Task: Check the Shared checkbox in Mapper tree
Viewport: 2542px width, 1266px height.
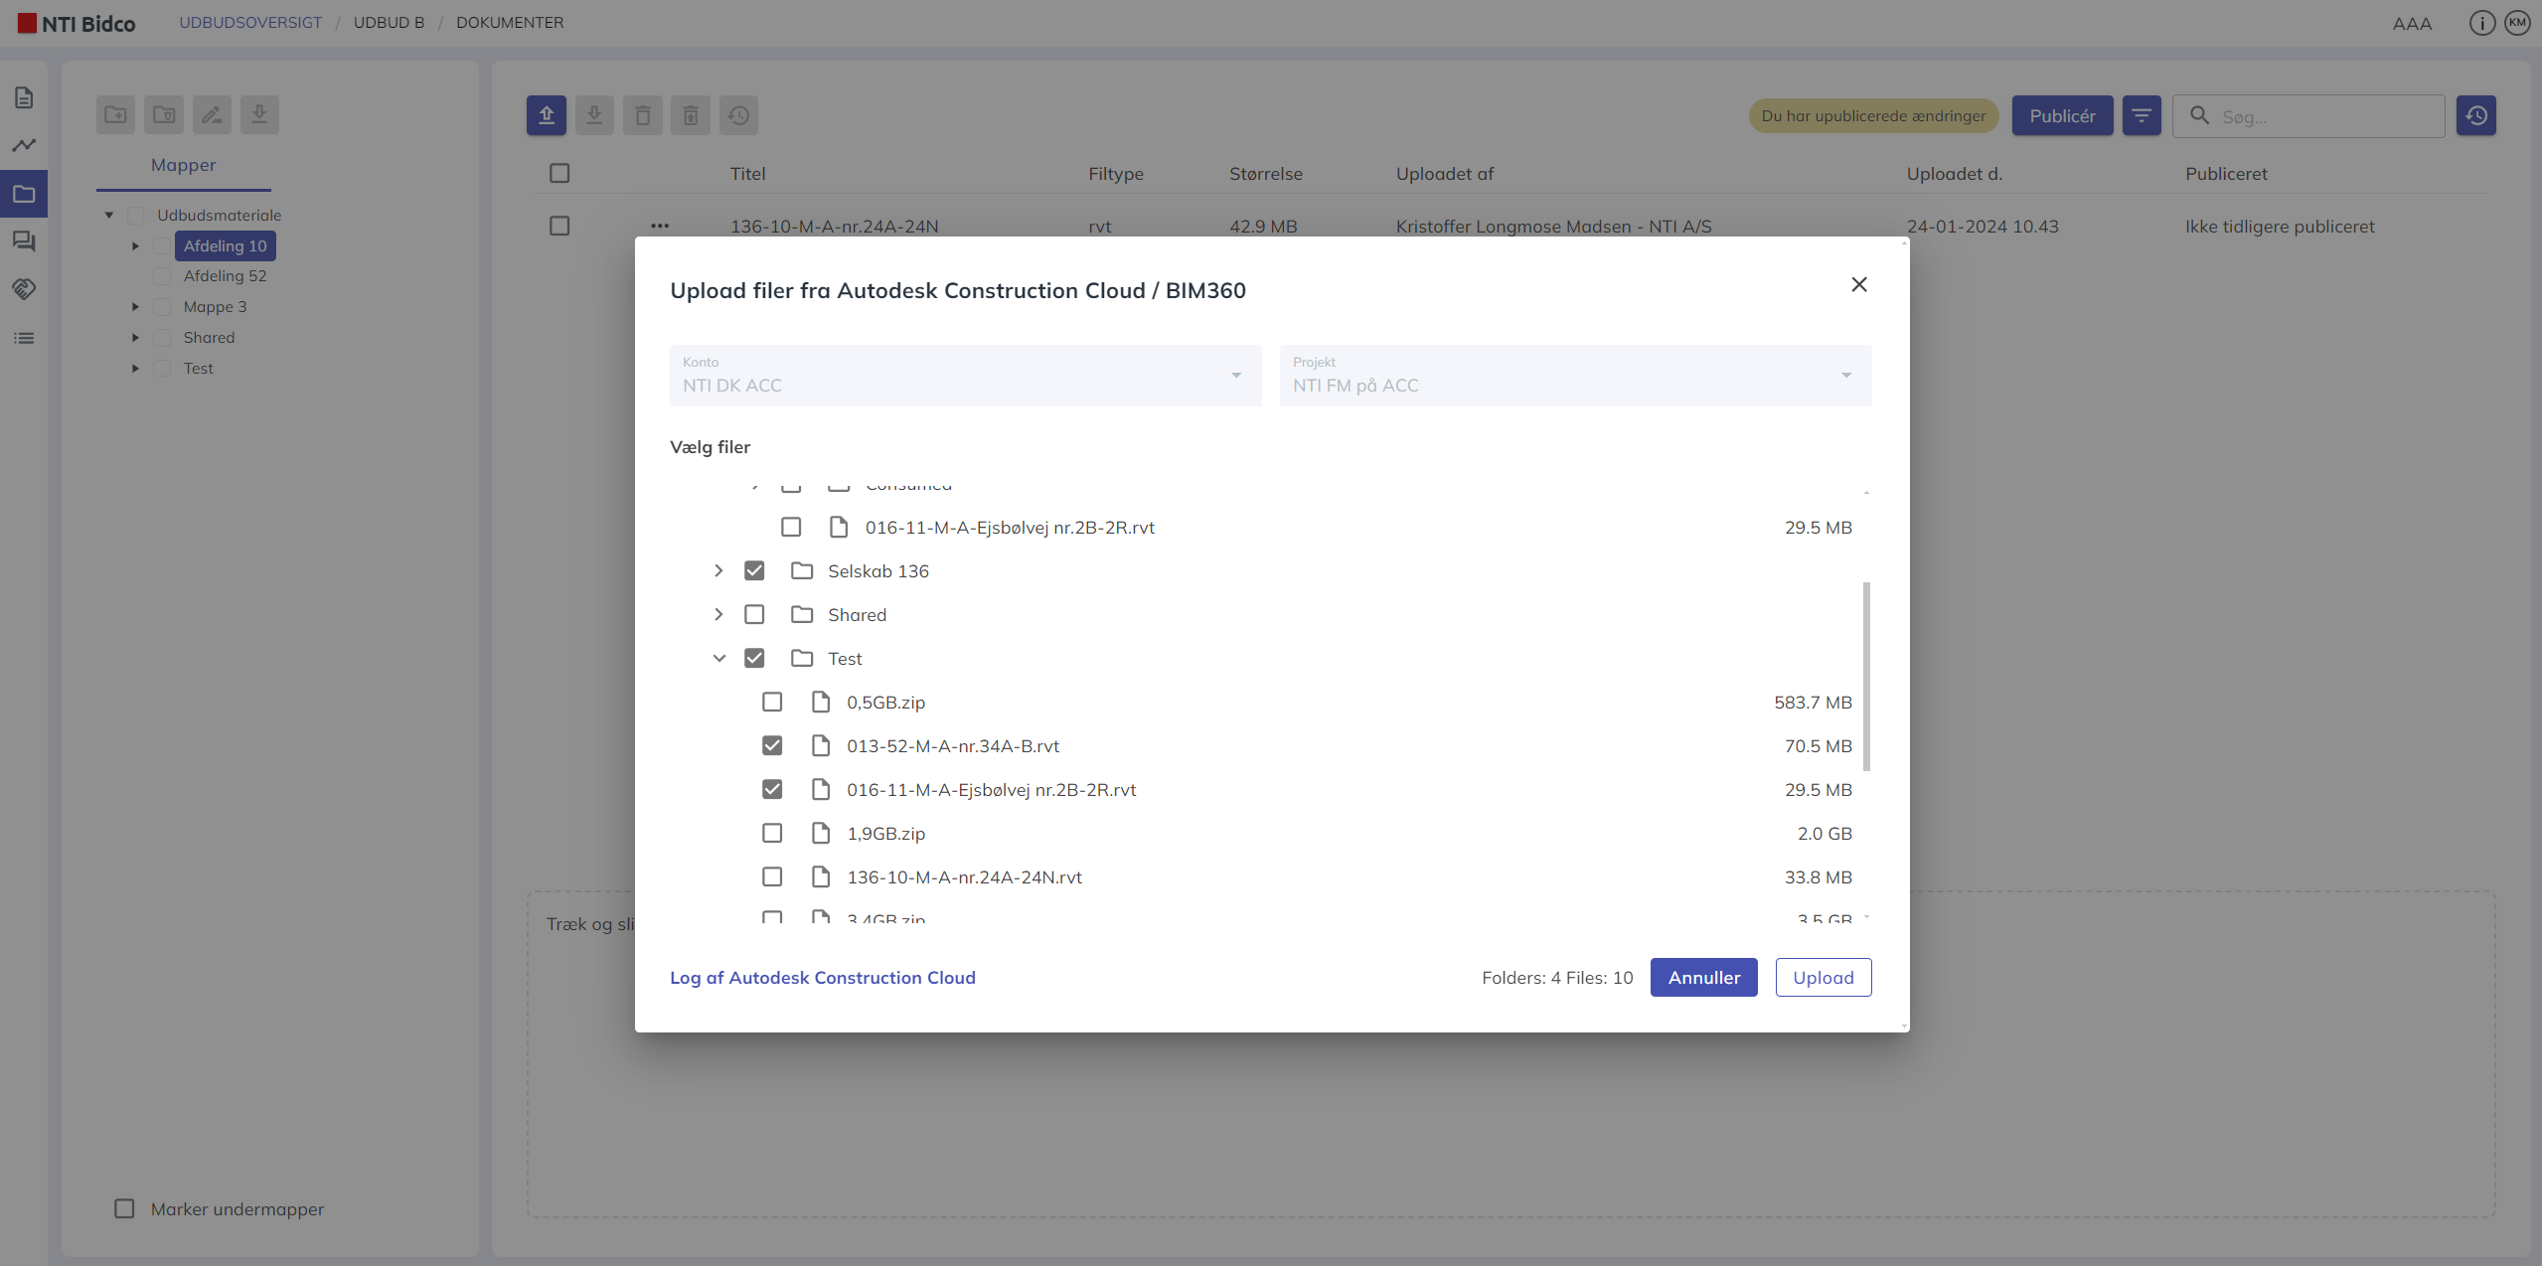Action: 162,337
